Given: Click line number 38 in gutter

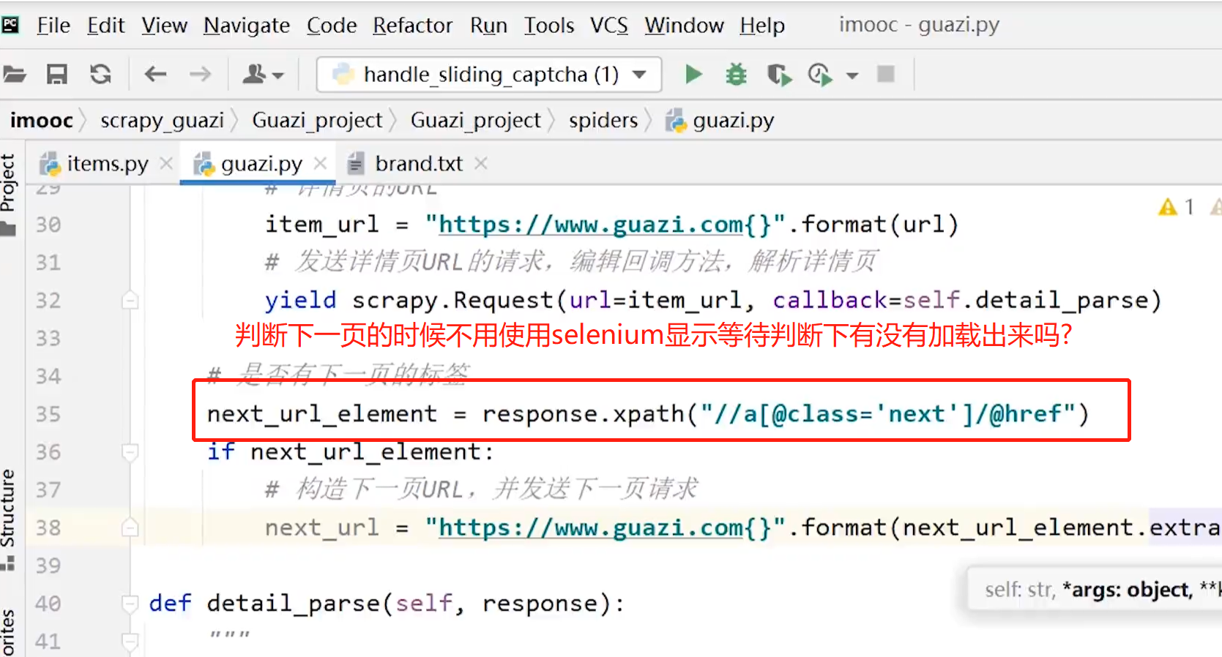Looking at the screenshot, I should (48, 528).
